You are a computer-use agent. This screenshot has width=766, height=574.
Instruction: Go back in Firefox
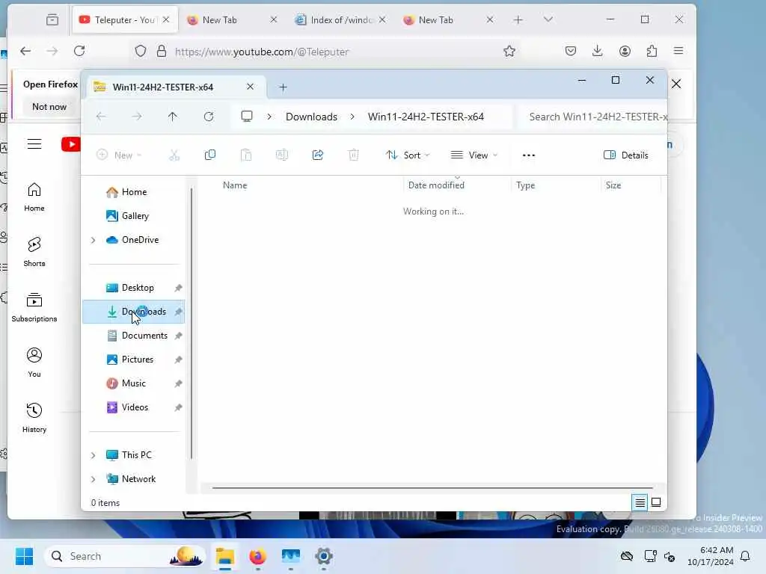click(25, 52)
